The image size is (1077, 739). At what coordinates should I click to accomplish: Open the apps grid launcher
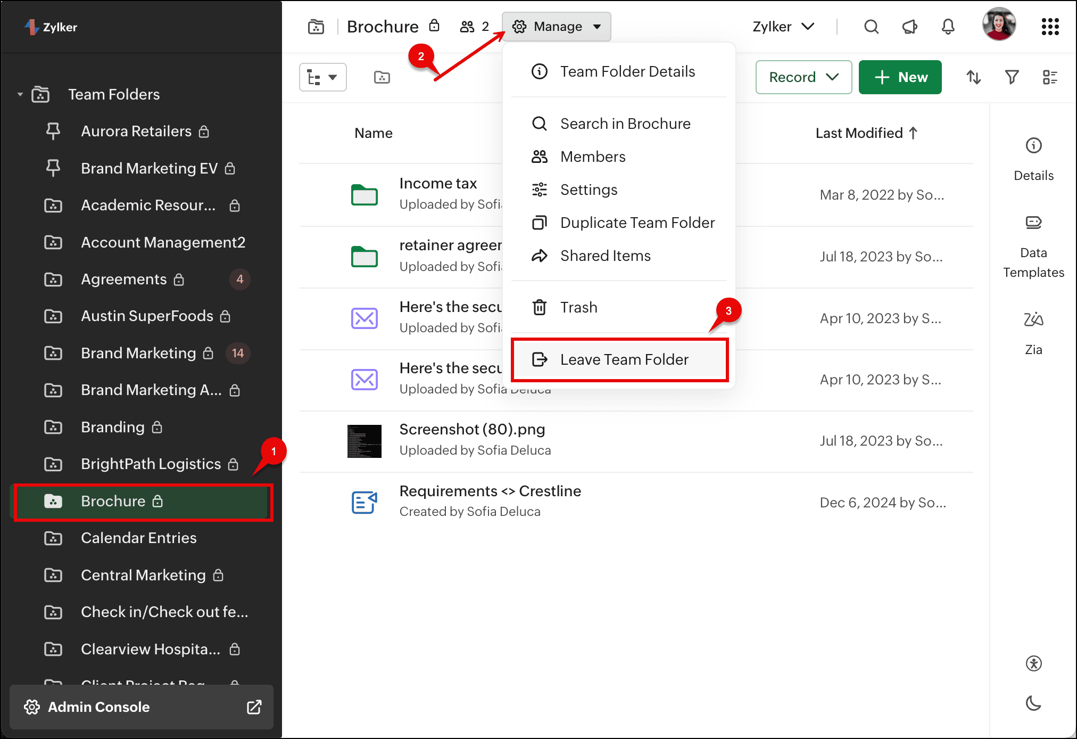coord(1050,27)
